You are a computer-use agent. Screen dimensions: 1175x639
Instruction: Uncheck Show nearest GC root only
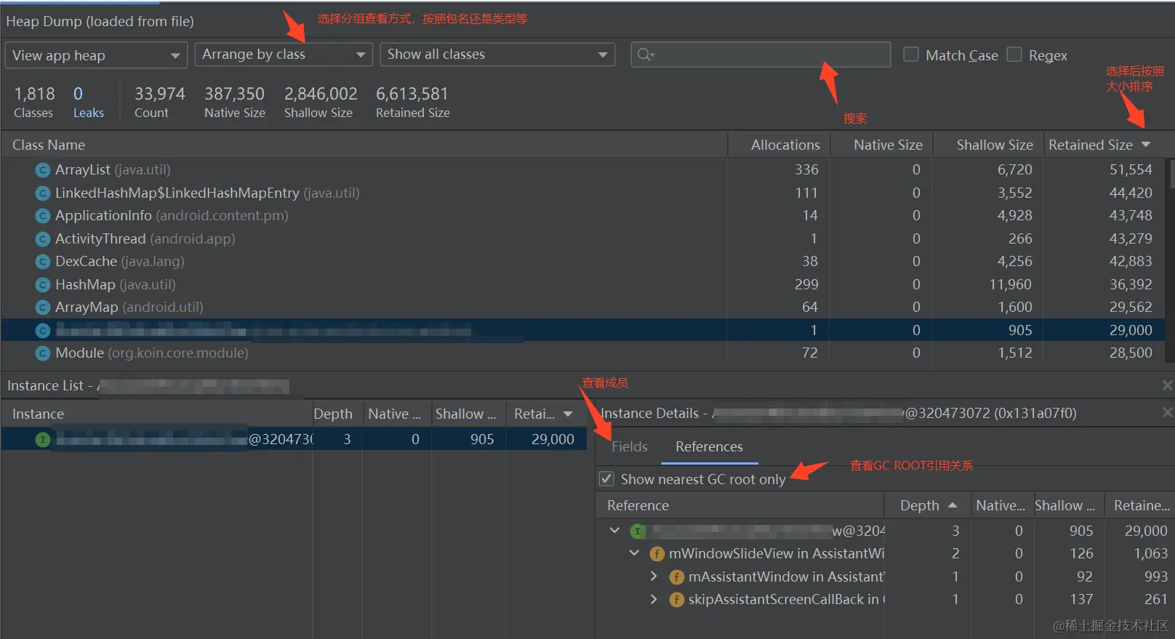click(x=606, y=479)
